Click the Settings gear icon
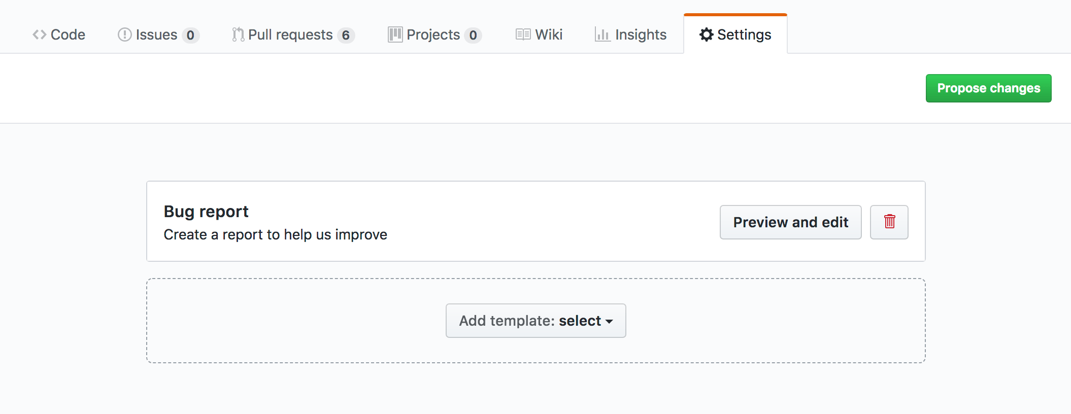The height and width of the screenshot is (414, 1071). point(706,34)
